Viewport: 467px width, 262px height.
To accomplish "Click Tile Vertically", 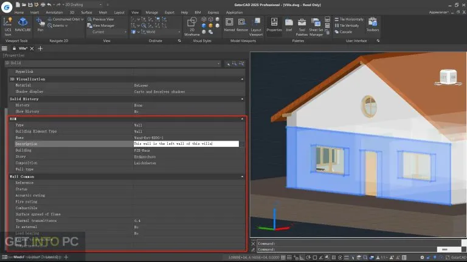I will coord(347,25).
